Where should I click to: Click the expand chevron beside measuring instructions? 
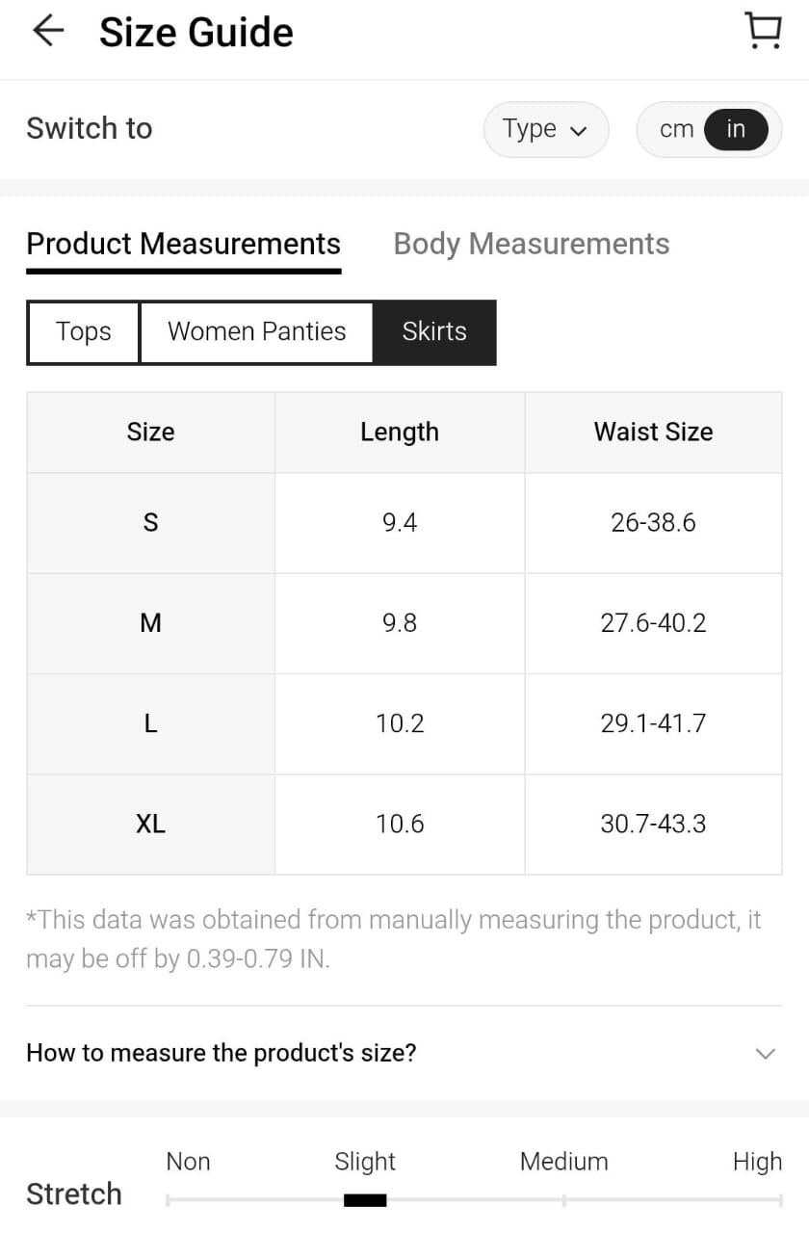point(765,1053)
